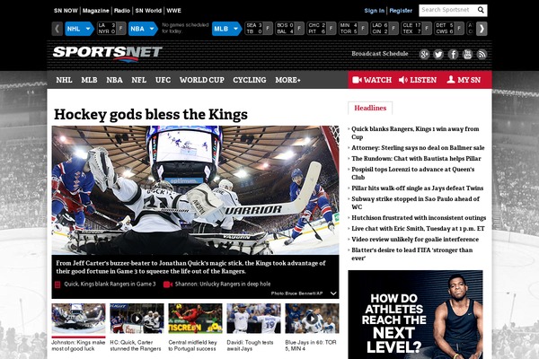
Task: Open the CYCLING section
Action: click(250, 80)
